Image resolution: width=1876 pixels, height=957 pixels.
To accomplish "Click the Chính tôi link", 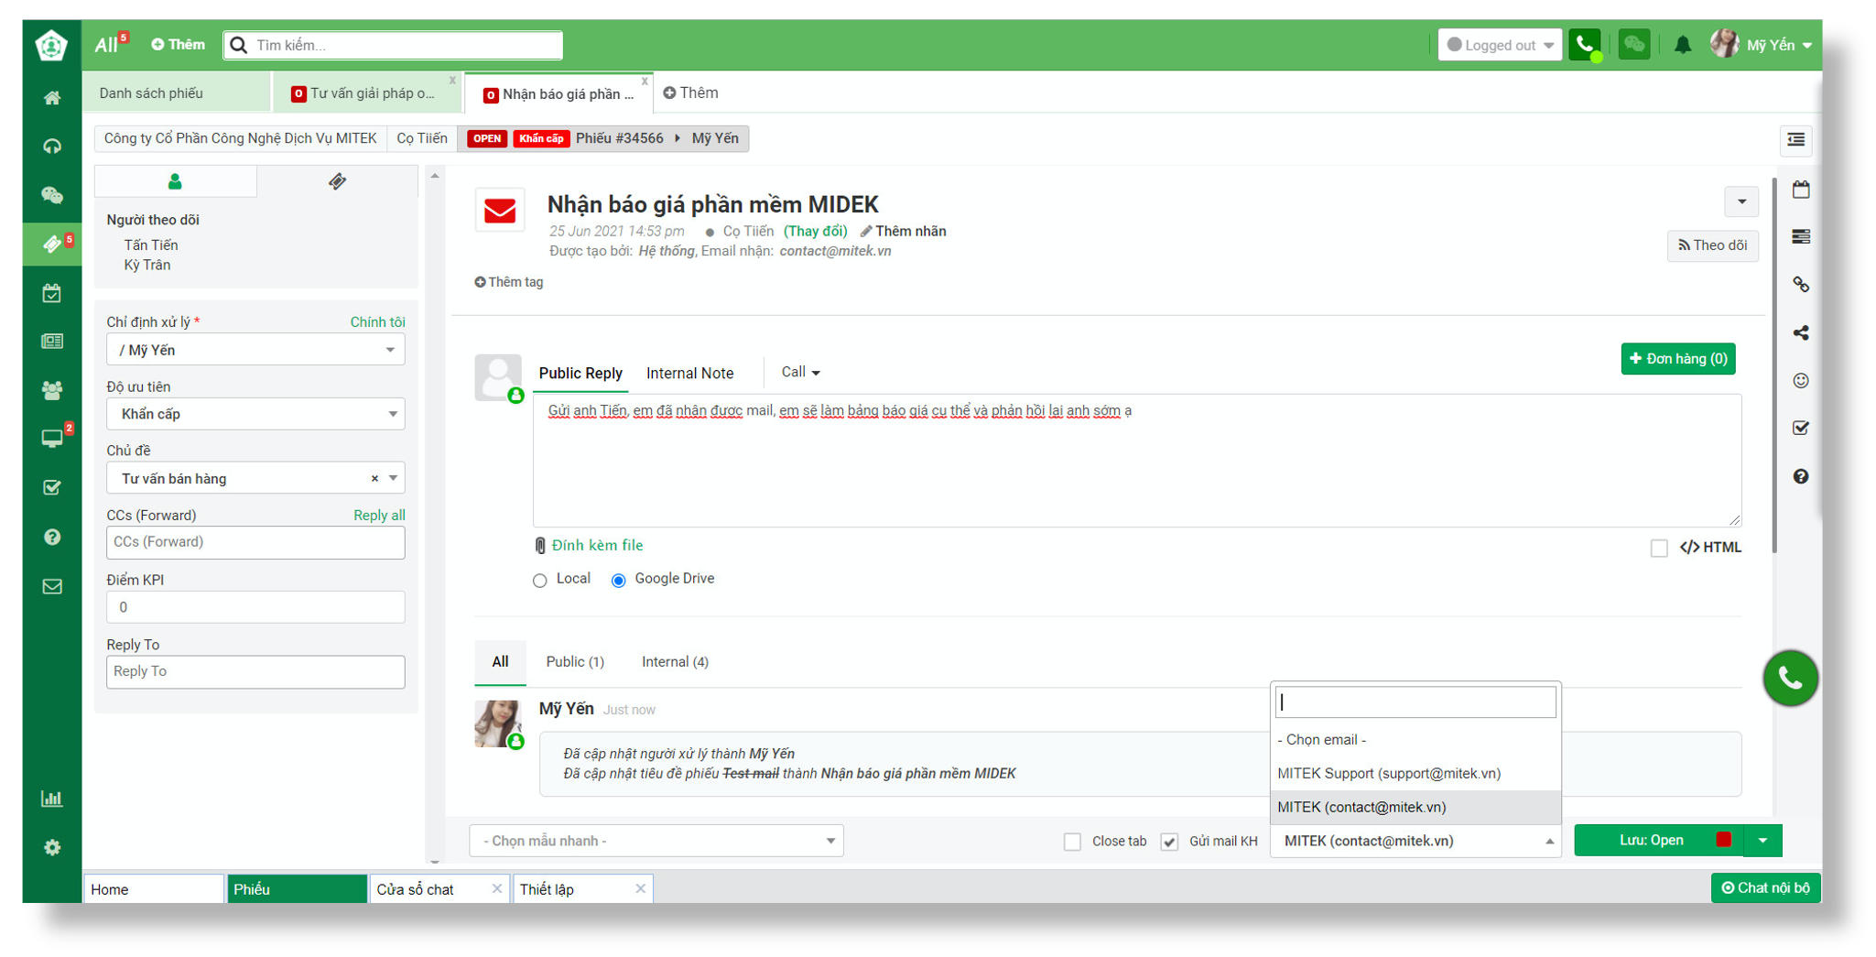I will (x=377, y=322).
